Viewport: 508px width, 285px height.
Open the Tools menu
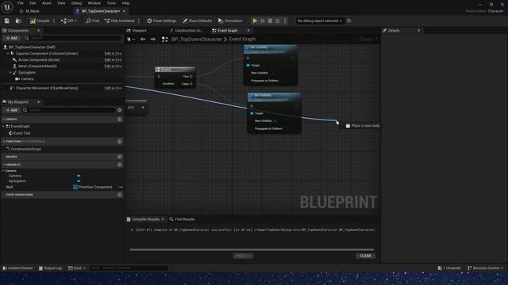111,3
